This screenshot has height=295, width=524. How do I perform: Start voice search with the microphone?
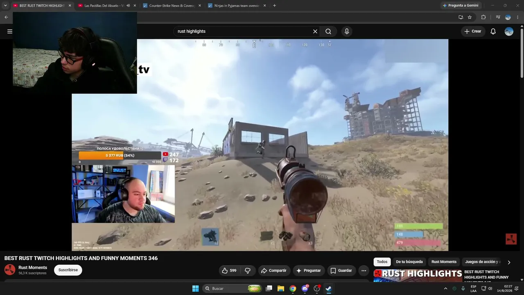347,32
